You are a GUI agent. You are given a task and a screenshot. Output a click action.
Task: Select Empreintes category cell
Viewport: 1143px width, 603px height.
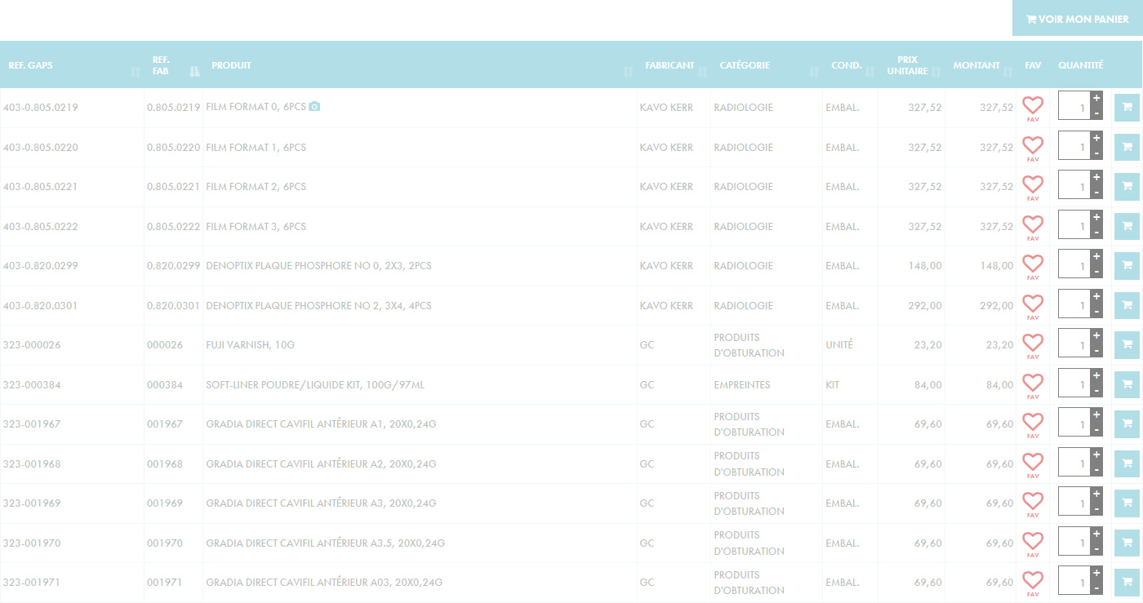(742, 385)
